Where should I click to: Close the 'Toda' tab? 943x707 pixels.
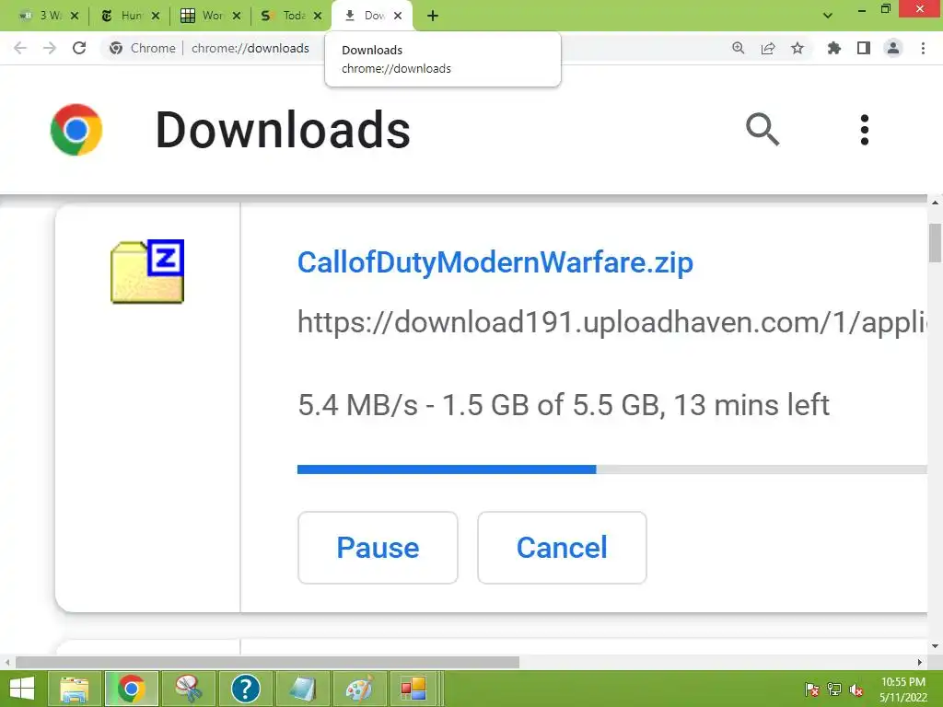point(318,16)
